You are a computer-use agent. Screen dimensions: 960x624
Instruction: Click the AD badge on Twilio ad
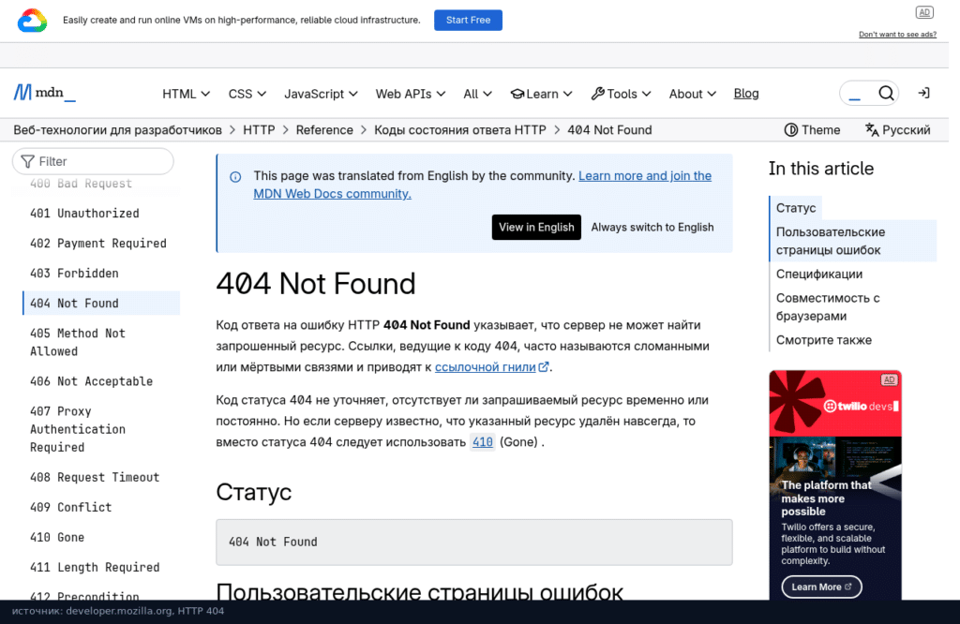(x=889, y=379)
